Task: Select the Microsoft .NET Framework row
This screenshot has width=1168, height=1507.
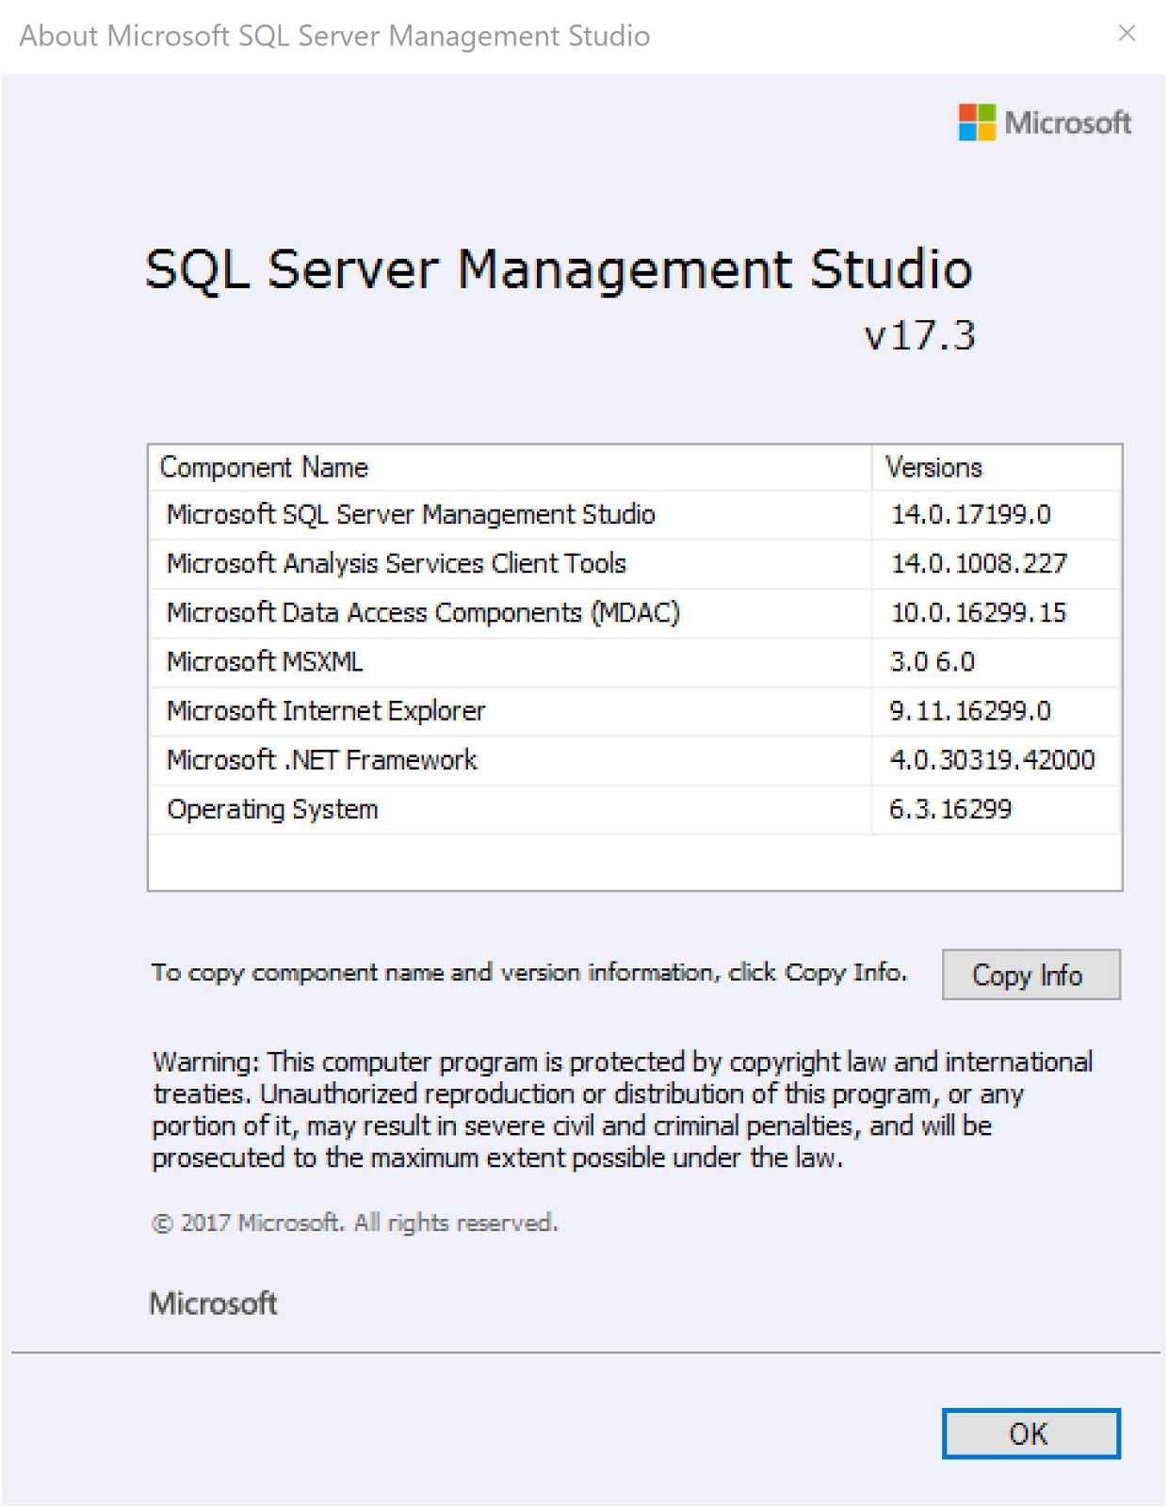Action: coord(322,760)
